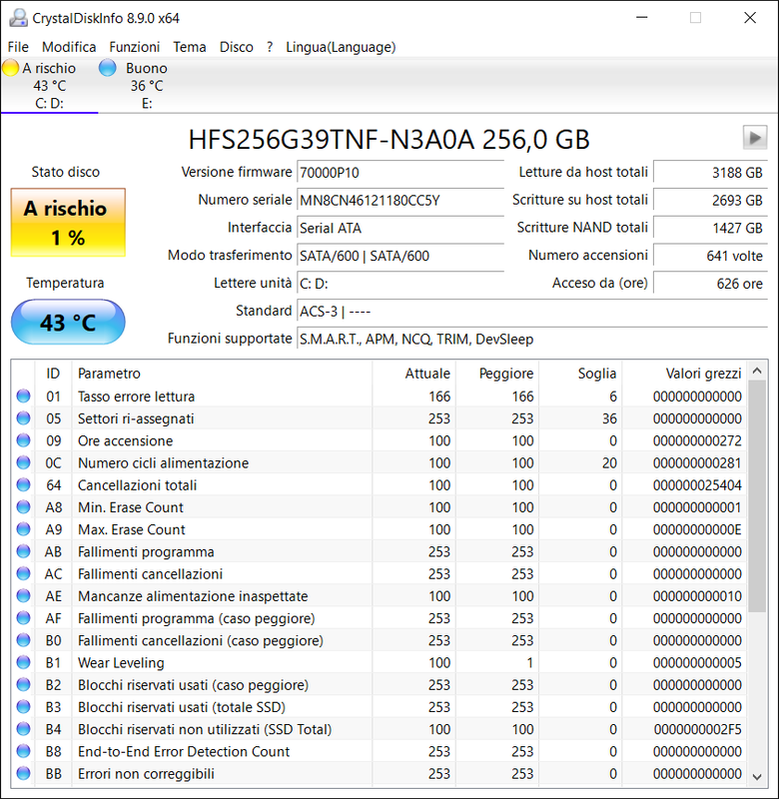The height and width of the screenshot is (799, 779).
Task: Click the Soglia column header
Action: pyautogui.click(x=580, y=373)
